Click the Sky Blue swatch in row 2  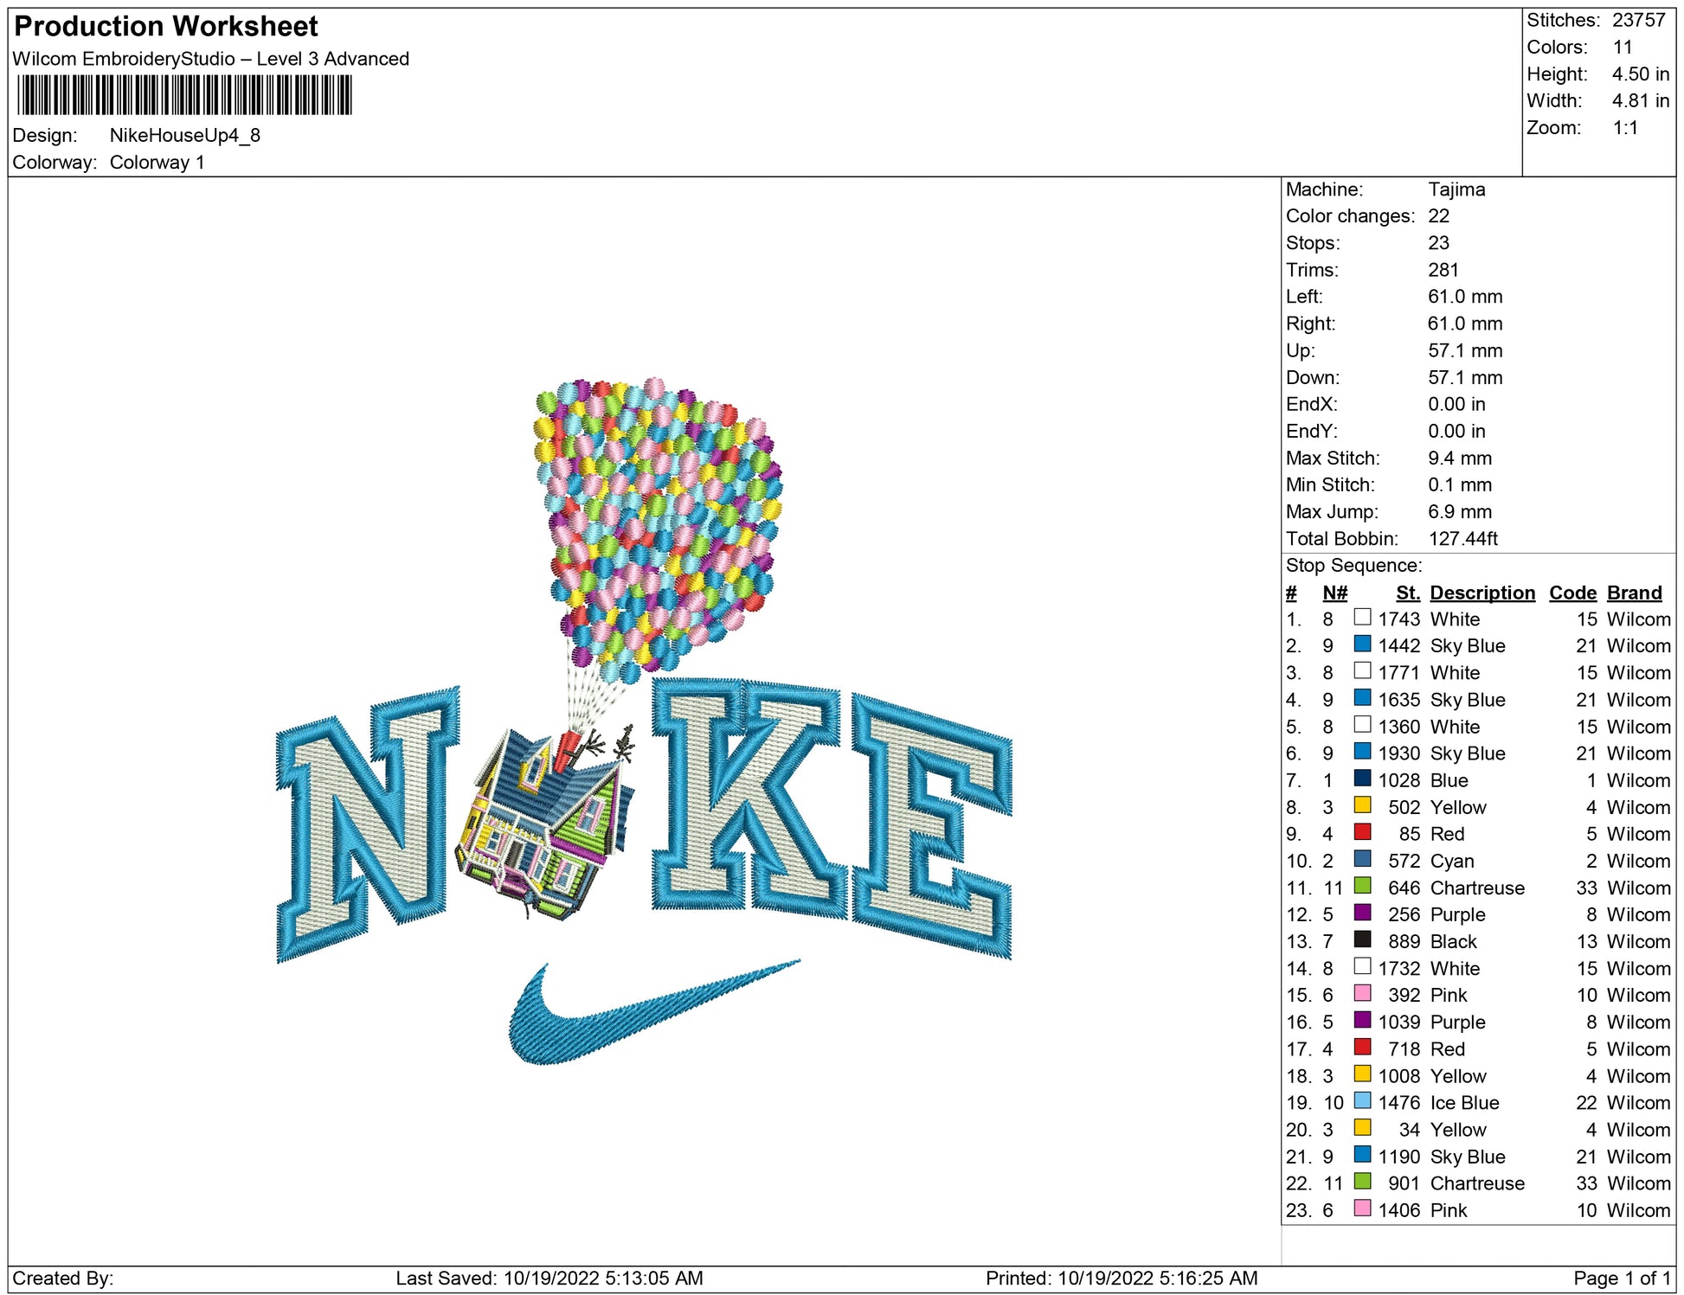(1362, 644)
